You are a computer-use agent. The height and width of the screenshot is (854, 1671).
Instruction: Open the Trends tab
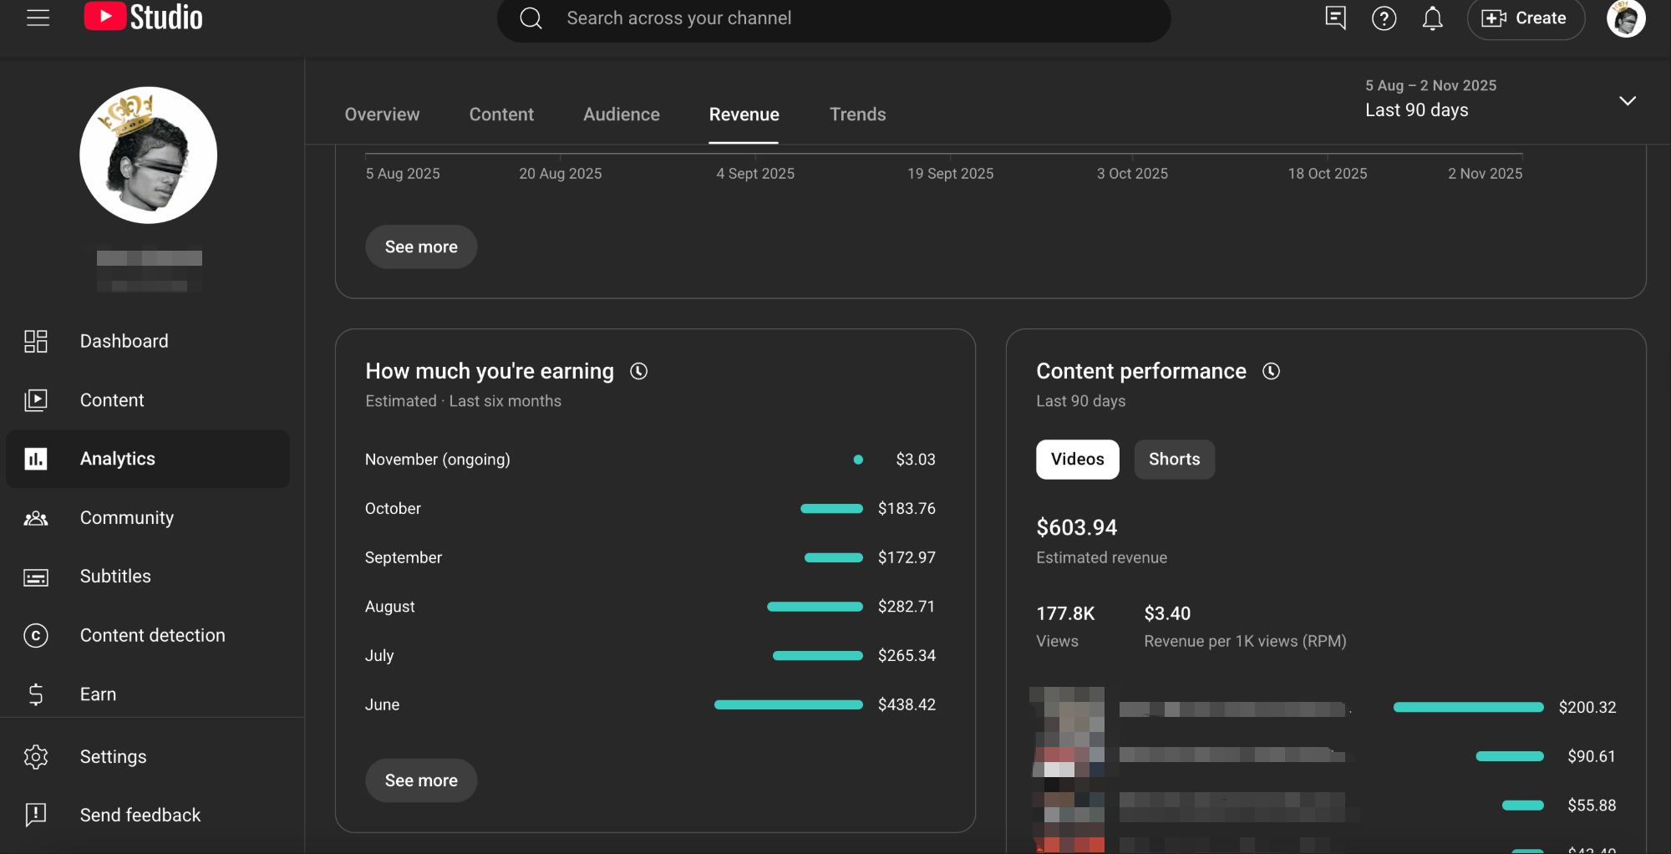(857, 114)
